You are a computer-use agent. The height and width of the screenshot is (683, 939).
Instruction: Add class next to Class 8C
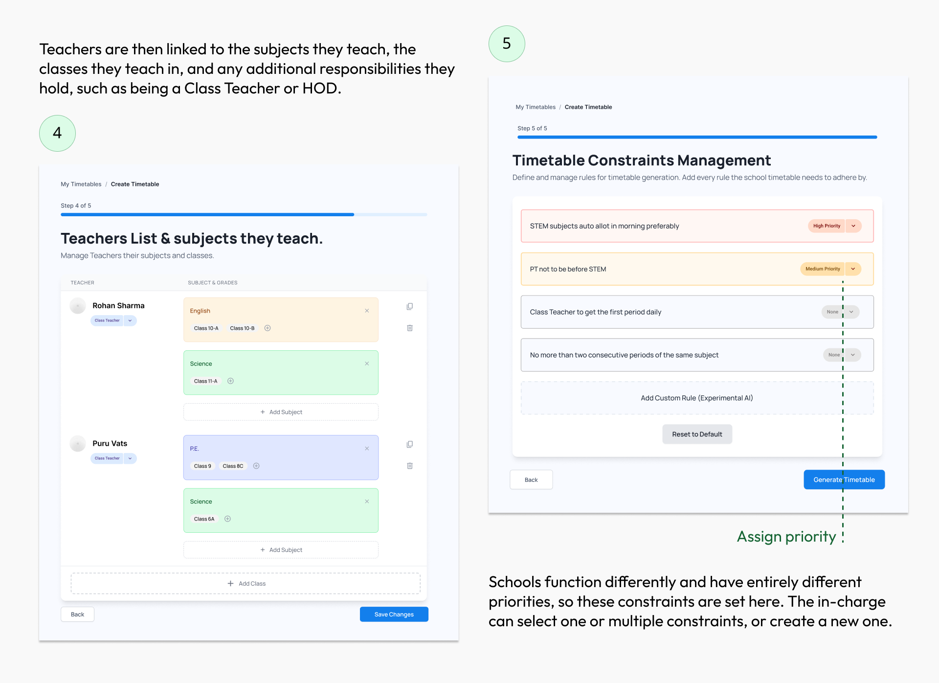(256, 466)
